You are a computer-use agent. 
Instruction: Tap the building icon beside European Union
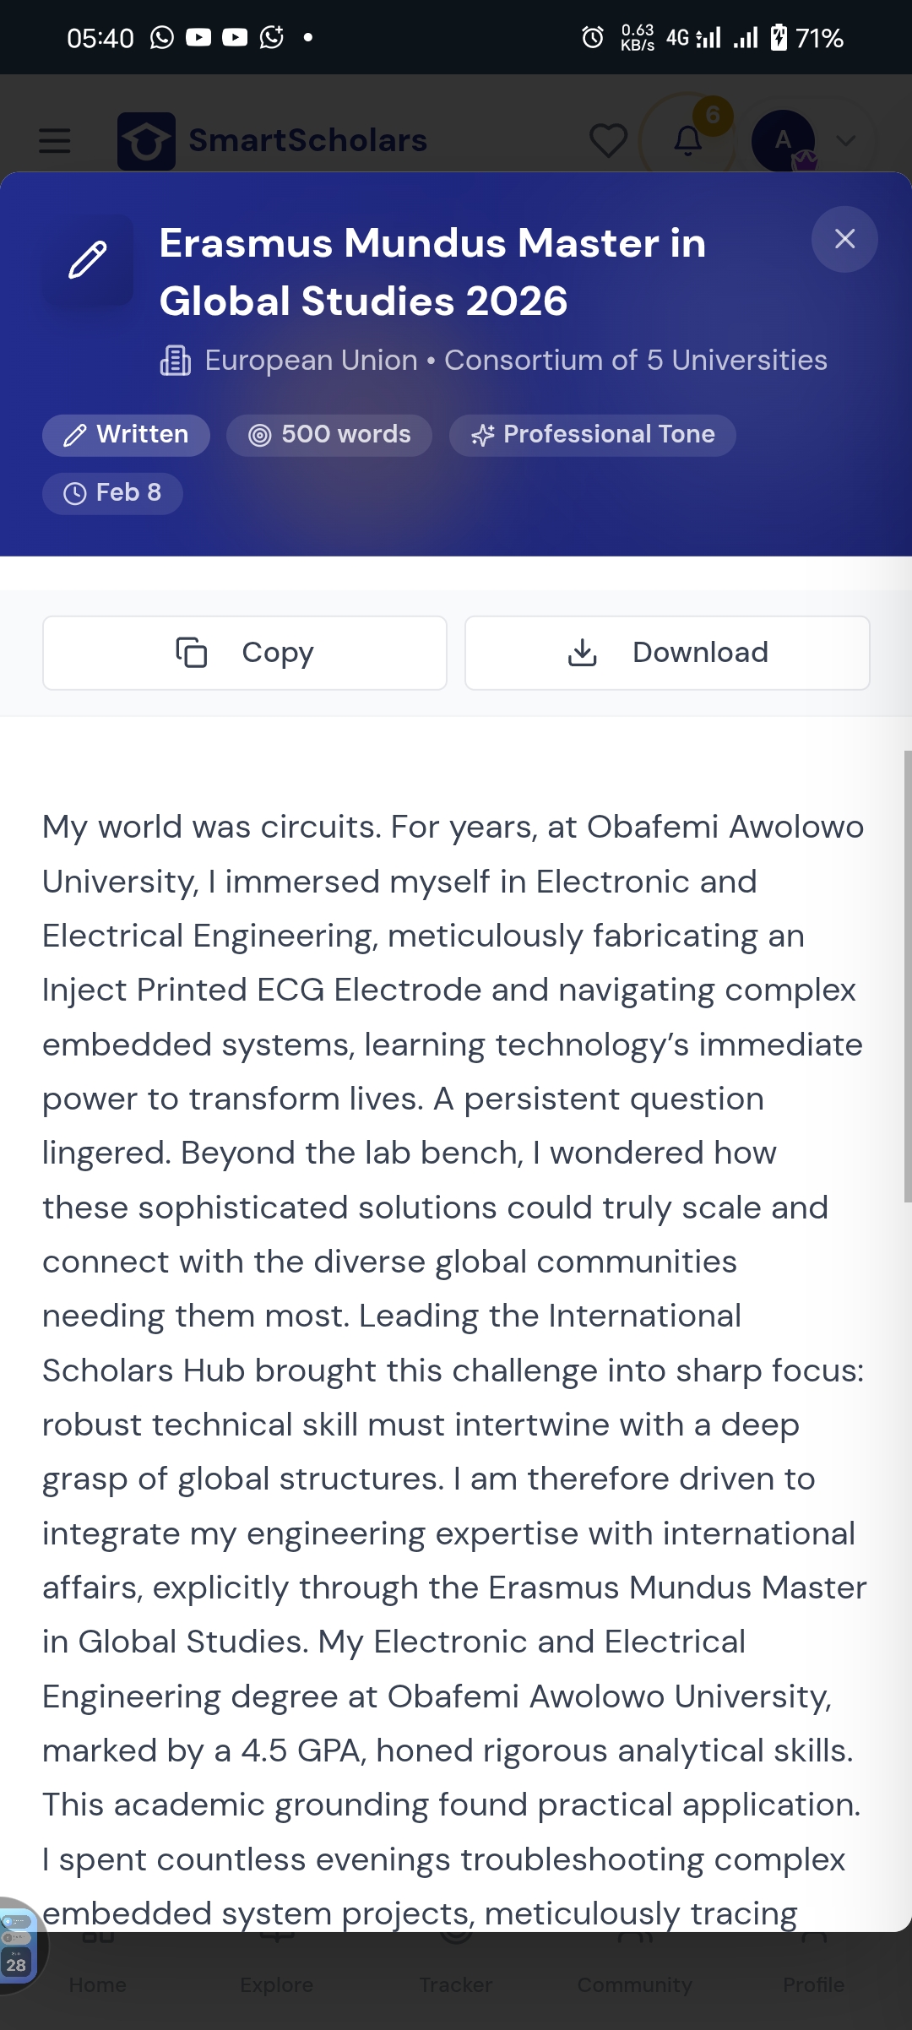pyautogui.click(x=176, y=361)
